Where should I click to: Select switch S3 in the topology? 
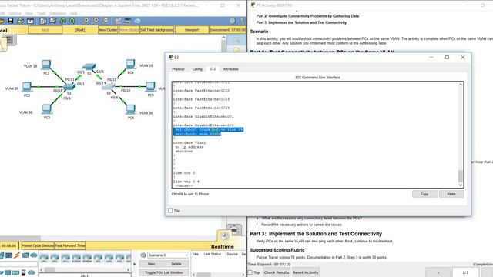pos(109,86)
